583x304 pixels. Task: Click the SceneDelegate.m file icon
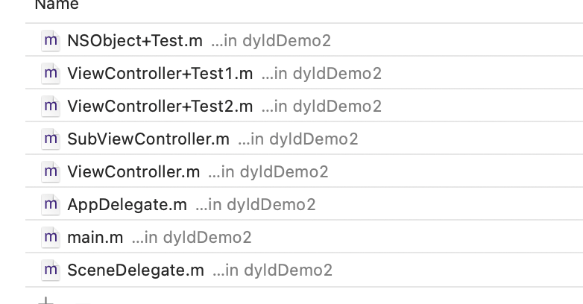pos(50,270)
